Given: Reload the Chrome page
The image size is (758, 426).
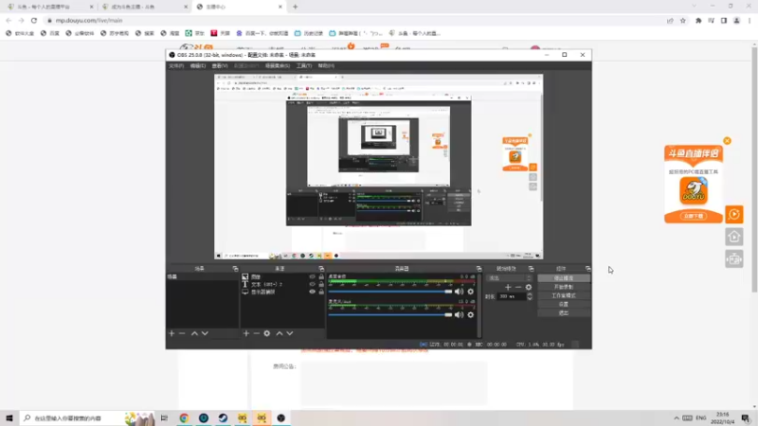Looking at the screenshot, I should click(34, 20).
